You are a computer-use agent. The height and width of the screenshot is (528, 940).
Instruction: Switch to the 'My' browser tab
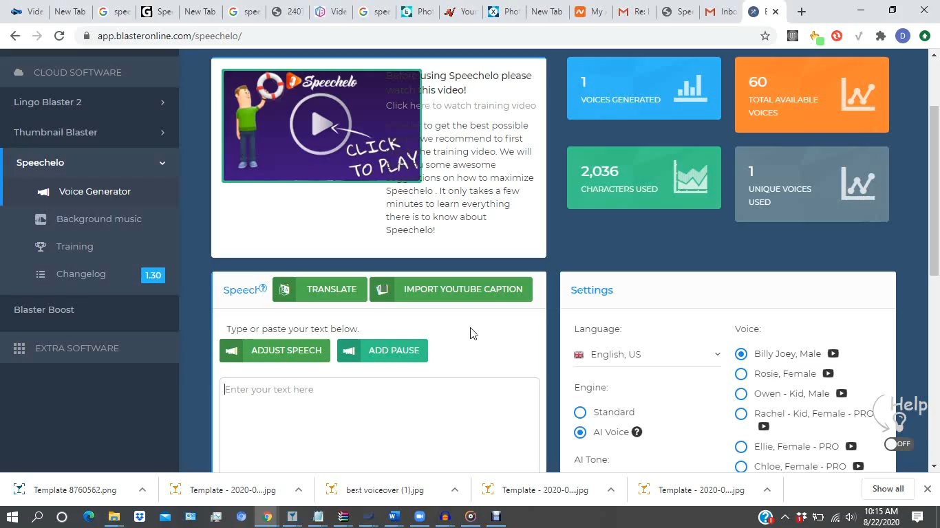click(590, 12)
